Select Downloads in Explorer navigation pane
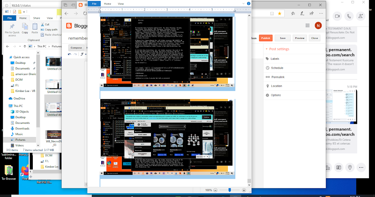 tap(22, 129)
